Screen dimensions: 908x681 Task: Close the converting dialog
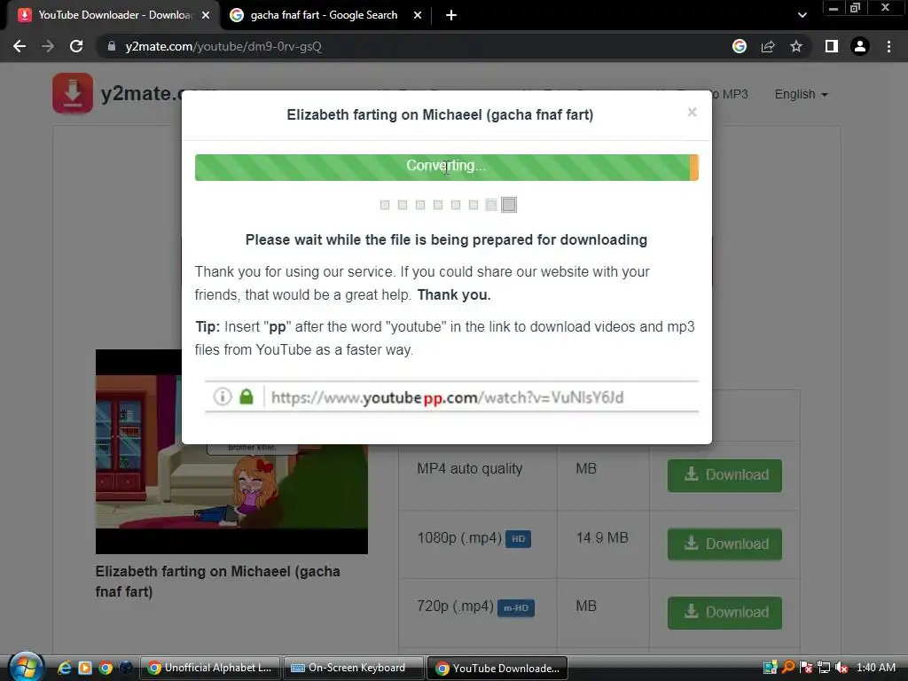[x=692, y=112]
